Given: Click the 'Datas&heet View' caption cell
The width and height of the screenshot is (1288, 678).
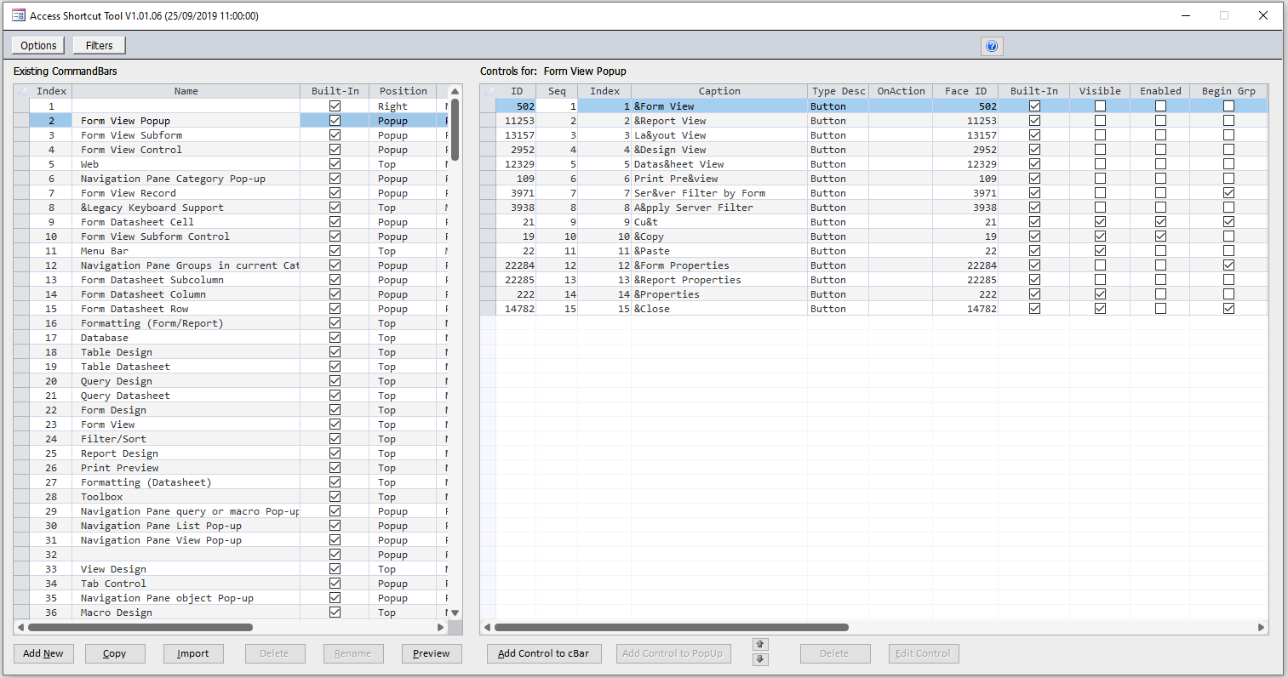Looking at the screenshot, I should (719, 164).
